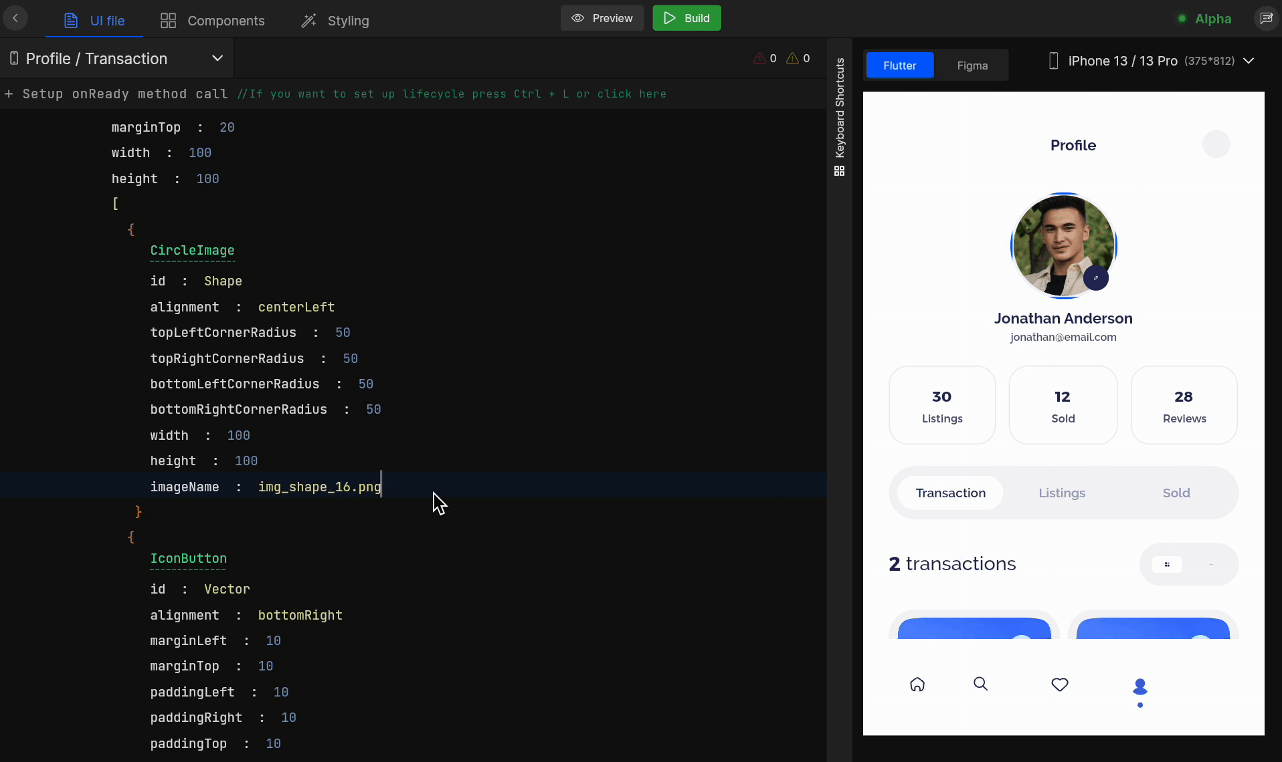The width and height of the screenshot is (1282, 762).
Task: Click the Preview button
Action: (602, 18)
